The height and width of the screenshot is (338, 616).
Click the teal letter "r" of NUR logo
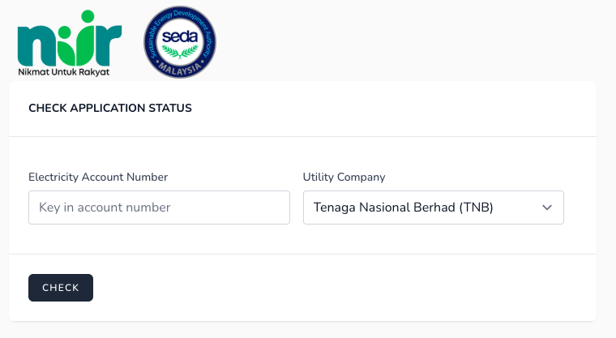(108, 45)
